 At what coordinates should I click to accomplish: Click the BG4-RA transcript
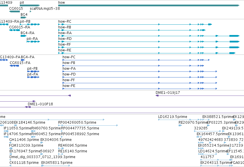point(24,36)
